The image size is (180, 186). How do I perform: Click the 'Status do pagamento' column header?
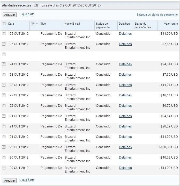[x=103, y=25]
